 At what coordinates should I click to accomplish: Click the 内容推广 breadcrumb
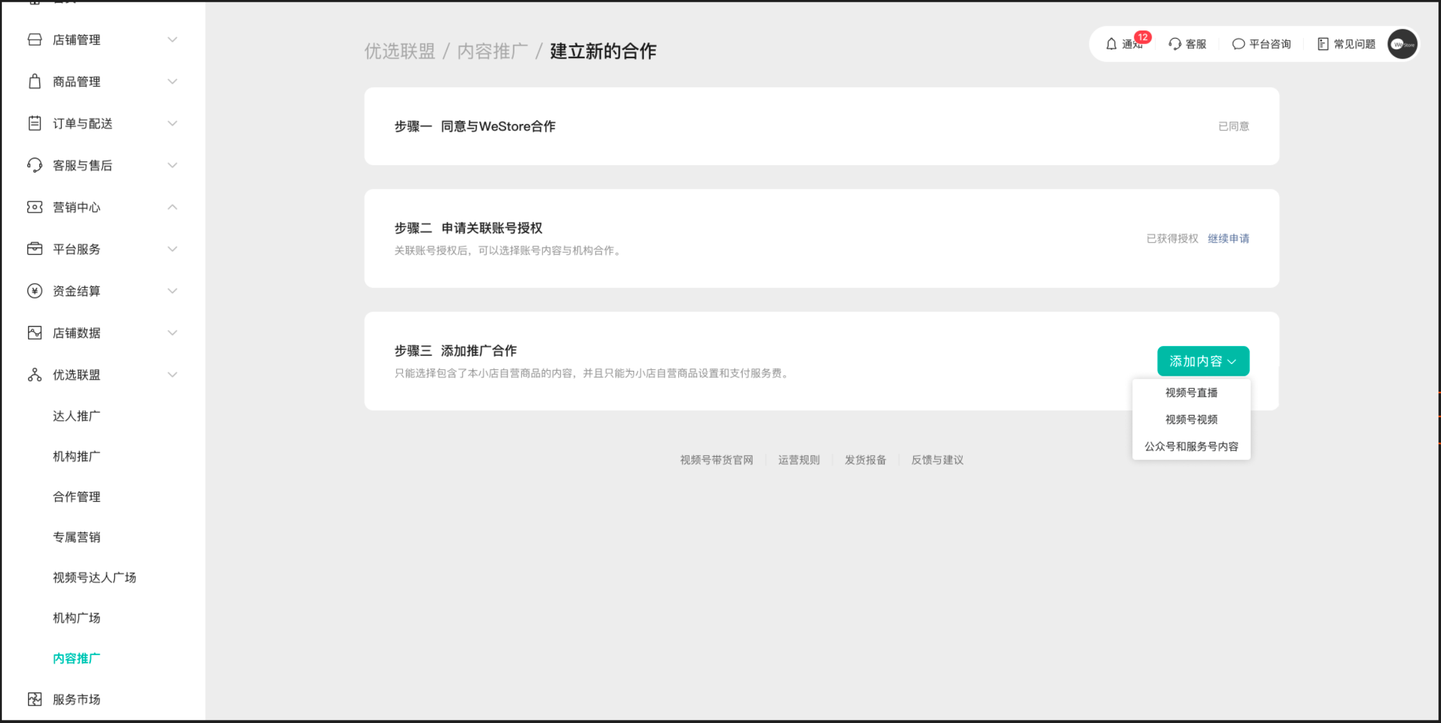click(x=492, y=51)
